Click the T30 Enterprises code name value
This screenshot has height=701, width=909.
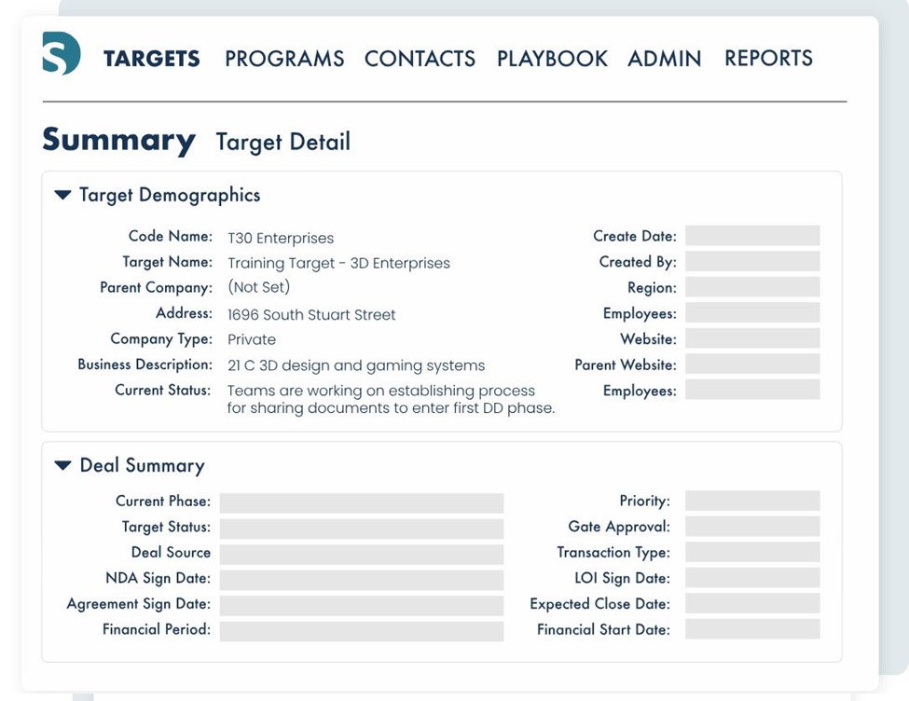pos(281,239)
